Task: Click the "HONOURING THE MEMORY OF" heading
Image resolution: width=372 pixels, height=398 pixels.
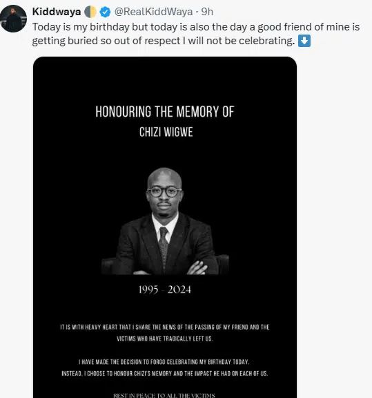Action: (164, 112)
